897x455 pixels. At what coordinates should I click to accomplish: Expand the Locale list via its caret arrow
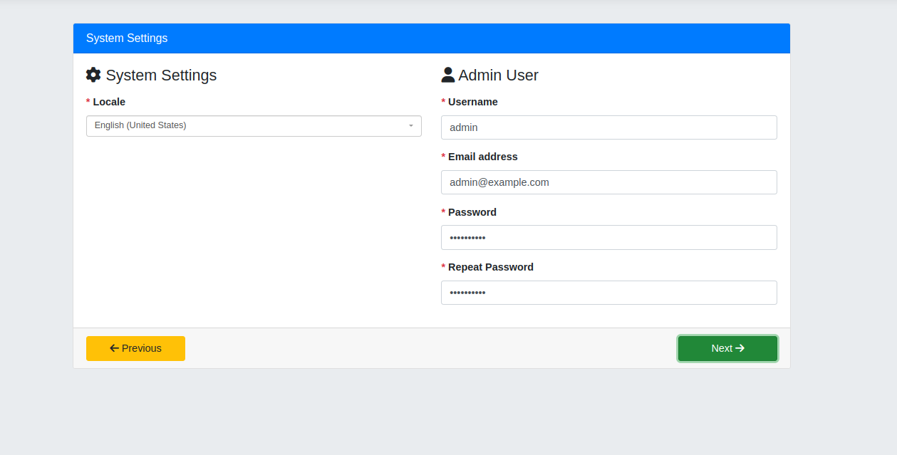pos(411,126)
